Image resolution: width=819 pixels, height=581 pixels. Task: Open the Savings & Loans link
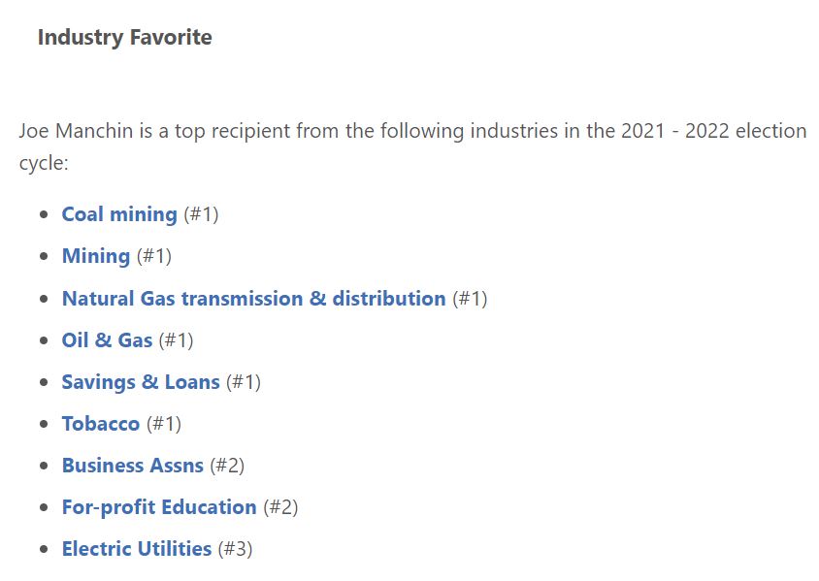pyautogui.click(x=141, y=382)
